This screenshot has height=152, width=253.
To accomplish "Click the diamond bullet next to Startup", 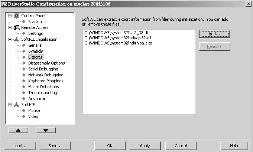I will pyautogui.click(x=24, y=22).
